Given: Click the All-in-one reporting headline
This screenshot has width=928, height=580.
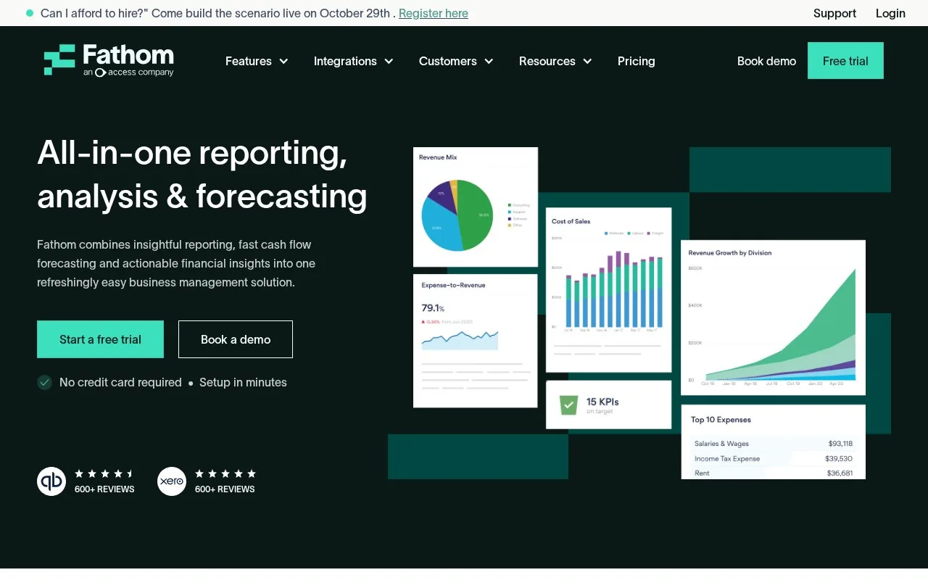Looking at the screenshot, I should (202, 174).
